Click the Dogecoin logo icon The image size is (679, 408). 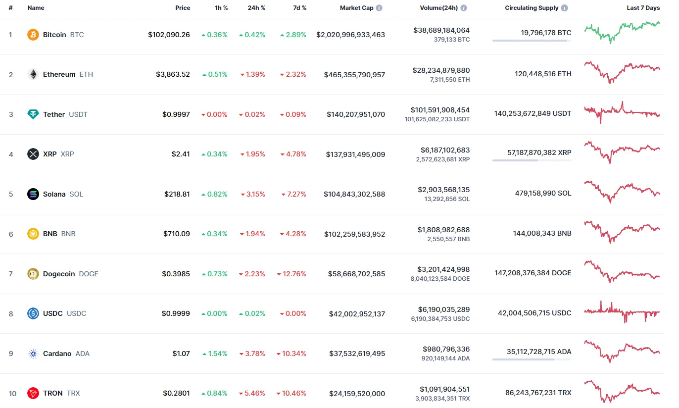click(x=33, y=274)
